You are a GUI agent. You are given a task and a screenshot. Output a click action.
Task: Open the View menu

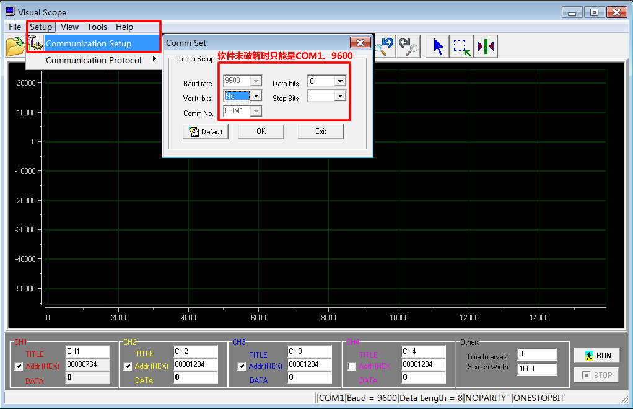point(69,27)
